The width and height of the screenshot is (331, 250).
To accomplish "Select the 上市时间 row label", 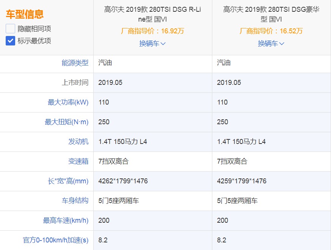I will click(x=75, y=83).
